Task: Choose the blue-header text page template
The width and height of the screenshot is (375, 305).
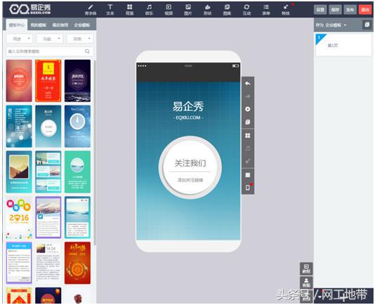Action: [19, 263]
